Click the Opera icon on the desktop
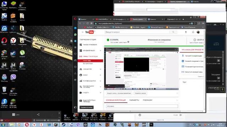This screenshot has height=127, width=227. [x=4, y=41]
